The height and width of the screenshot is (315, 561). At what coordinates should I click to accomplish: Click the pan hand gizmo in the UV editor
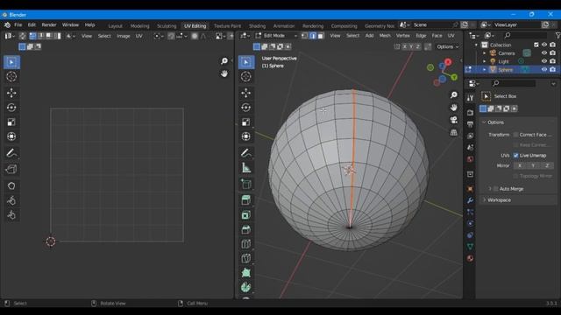[224, 73]
